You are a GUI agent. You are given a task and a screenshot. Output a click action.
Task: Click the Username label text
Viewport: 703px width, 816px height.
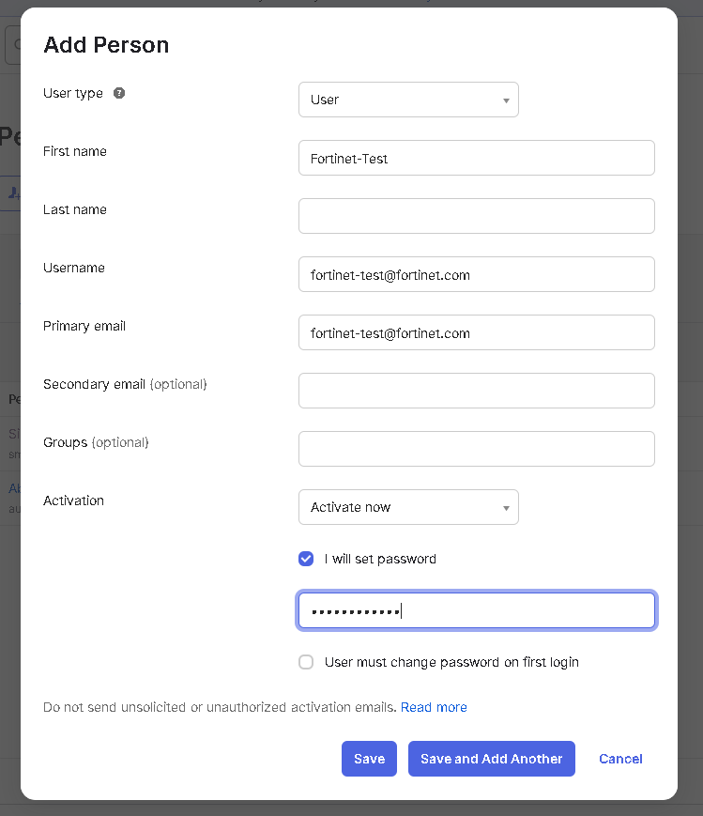click(x=74, y=268)
